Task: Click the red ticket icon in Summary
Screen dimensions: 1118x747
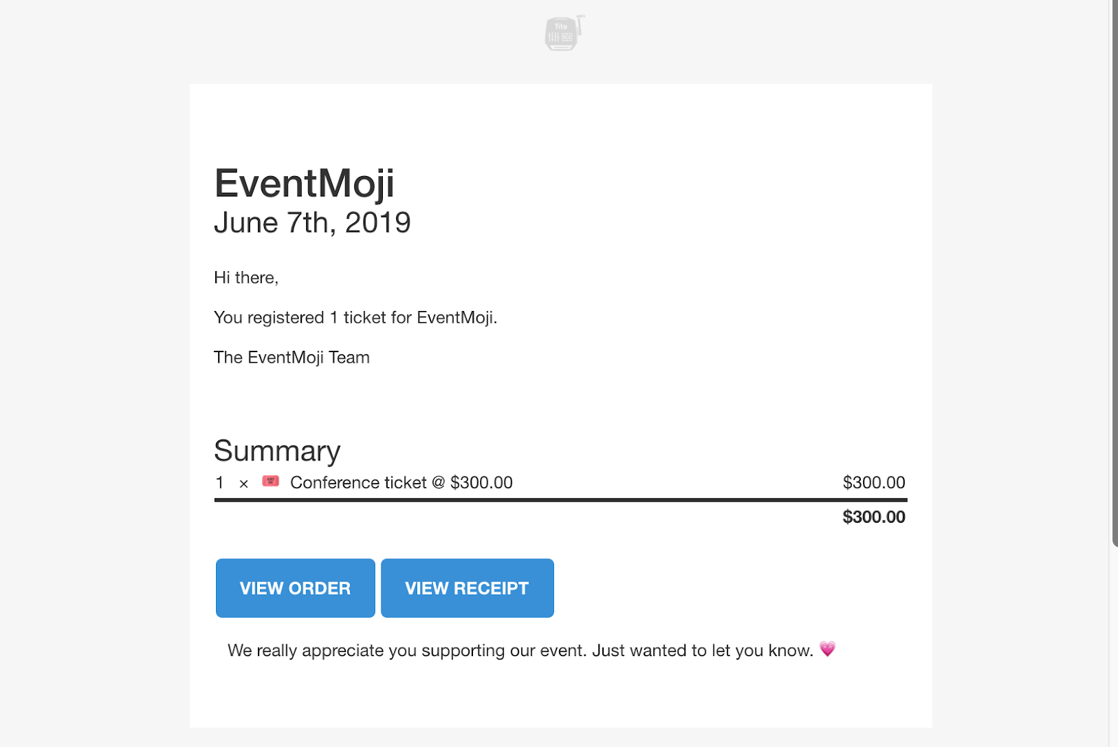Action: point(270,481)
